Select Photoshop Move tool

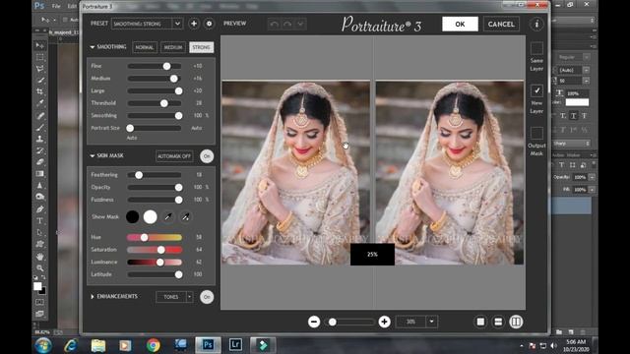coord(39,45)
